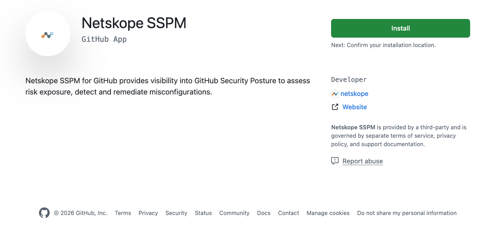This screenshot has width=487, height=234.
Task: Click the app description paragraph text
Action: point(168,86)
